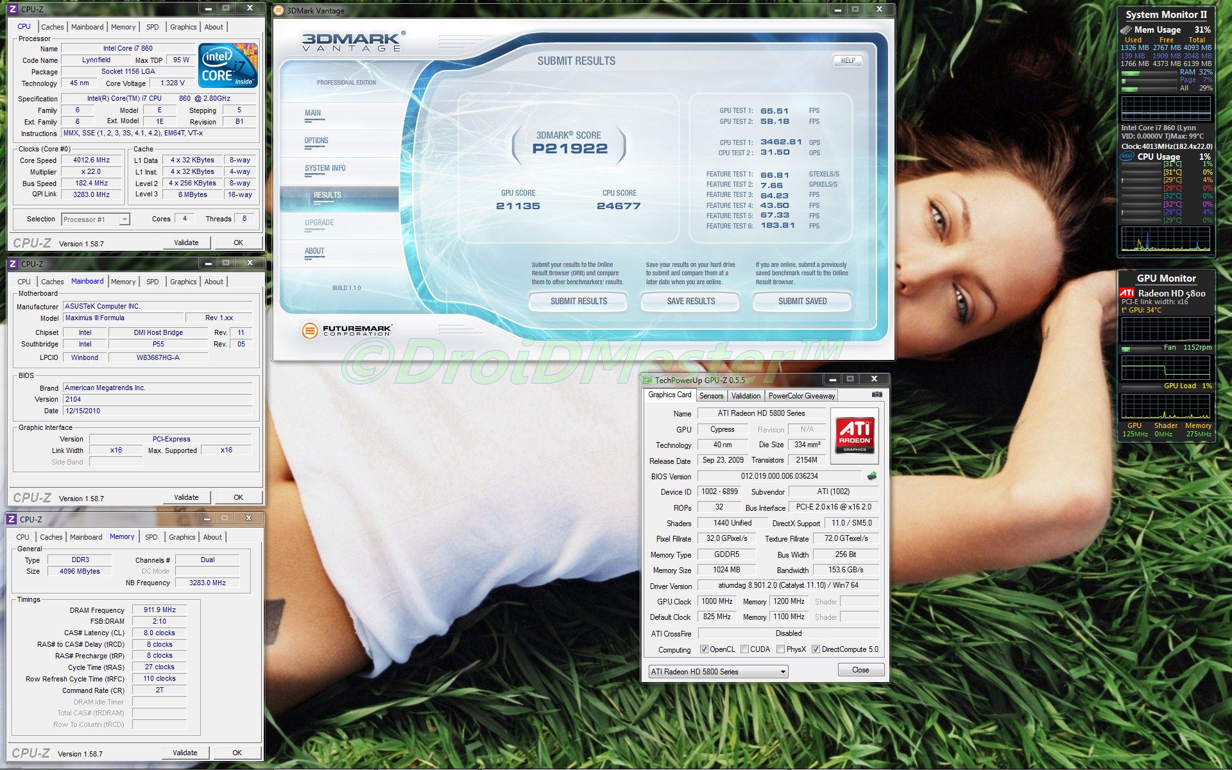
Task: Click the SUBMIT SAVED button
Action: (802, 301)
